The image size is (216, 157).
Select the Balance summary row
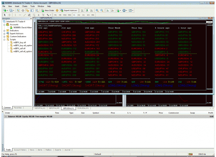point(109,116)
